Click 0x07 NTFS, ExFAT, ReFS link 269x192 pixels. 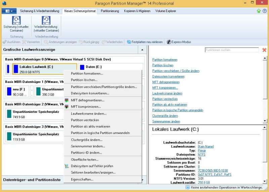pos(215,175)
